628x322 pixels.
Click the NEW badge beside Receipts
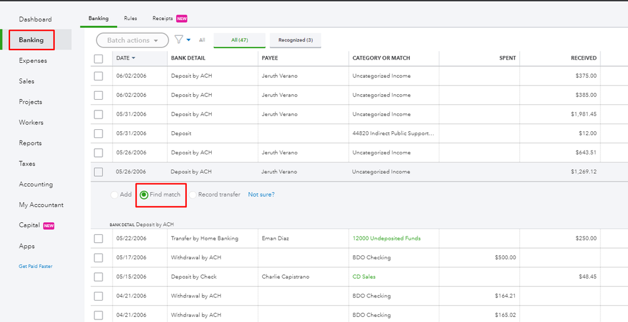tap(182, 19)
